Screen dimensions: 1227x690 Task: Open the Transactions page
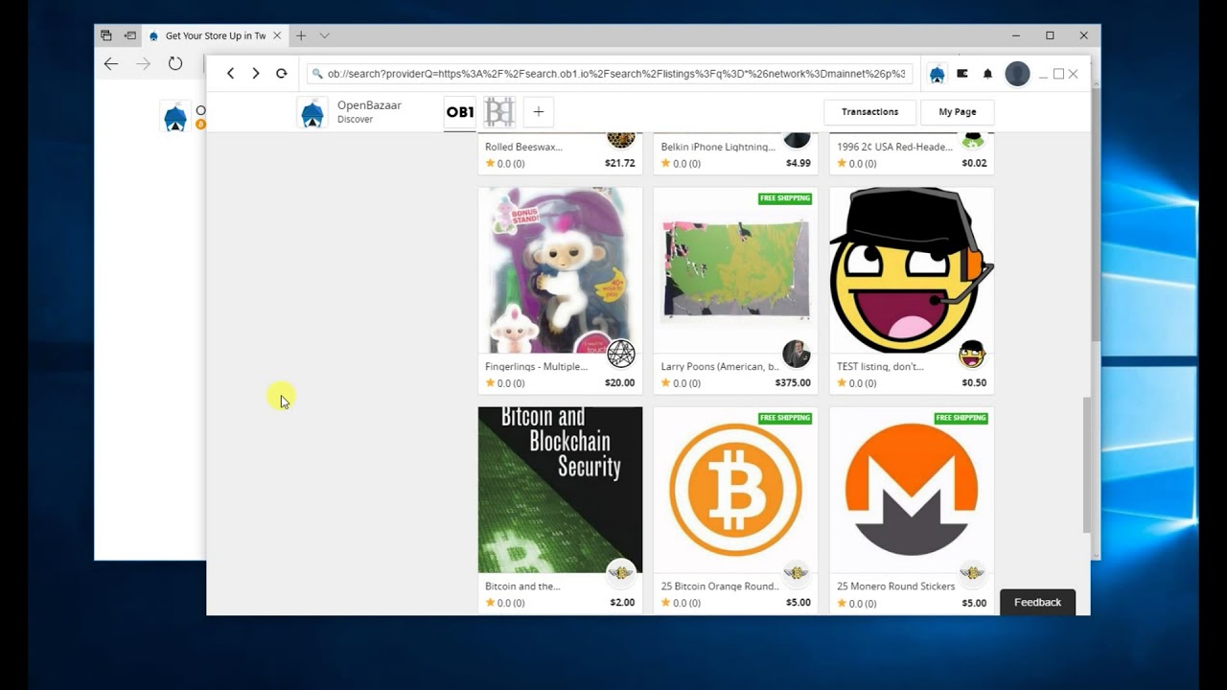[869, 112]
